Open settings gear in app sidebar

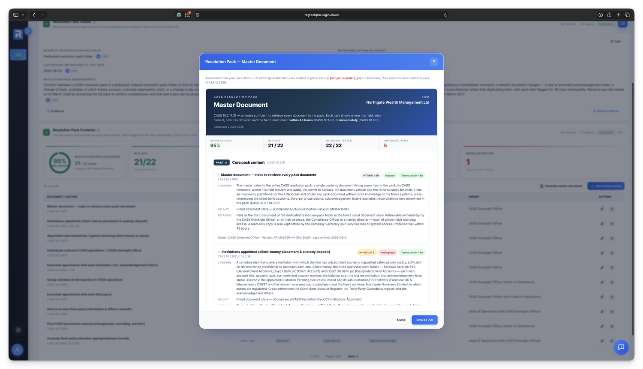(x=18, y=330)
